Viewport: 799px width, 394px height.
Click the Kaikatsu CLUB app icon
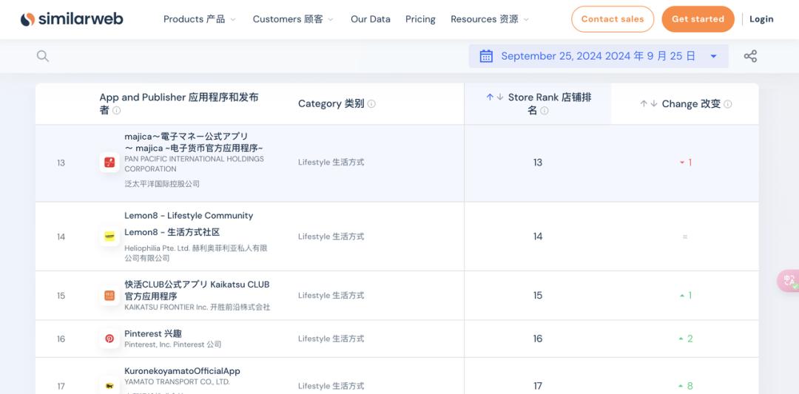tap(109, 296)
